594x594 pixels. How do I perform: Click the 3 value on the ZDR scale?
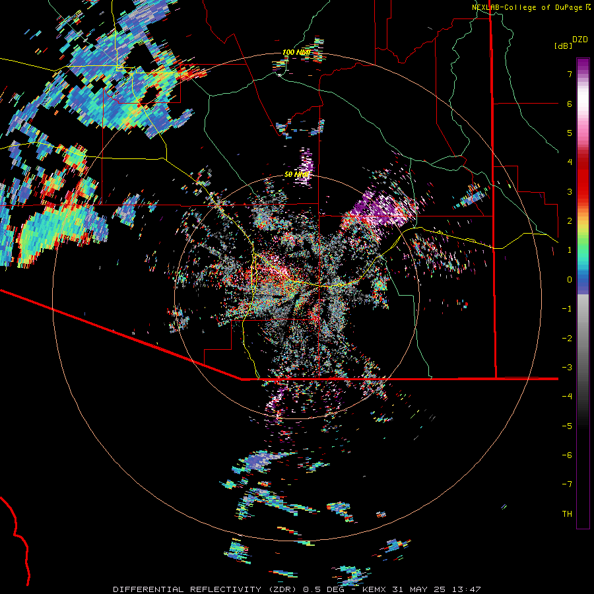[x=570, y=191]
